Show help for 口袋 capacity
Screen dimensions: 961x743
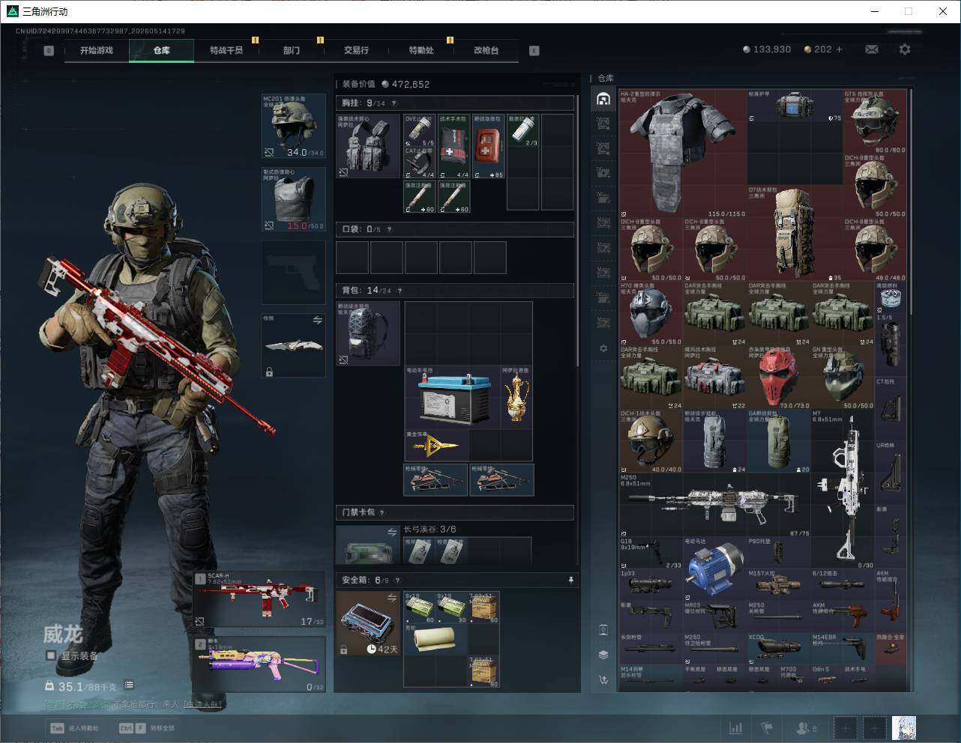pos(388,229)
